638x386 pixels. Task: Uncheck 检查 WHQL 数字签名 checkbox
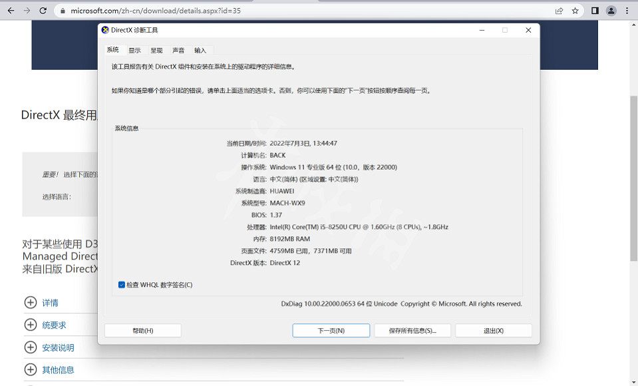(122, 285)
